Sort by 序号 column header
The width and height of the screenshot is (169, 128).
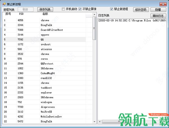pos(8,14)
